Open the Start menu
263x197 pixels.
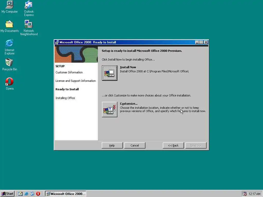pyautogui.click(x=7, y=194)
